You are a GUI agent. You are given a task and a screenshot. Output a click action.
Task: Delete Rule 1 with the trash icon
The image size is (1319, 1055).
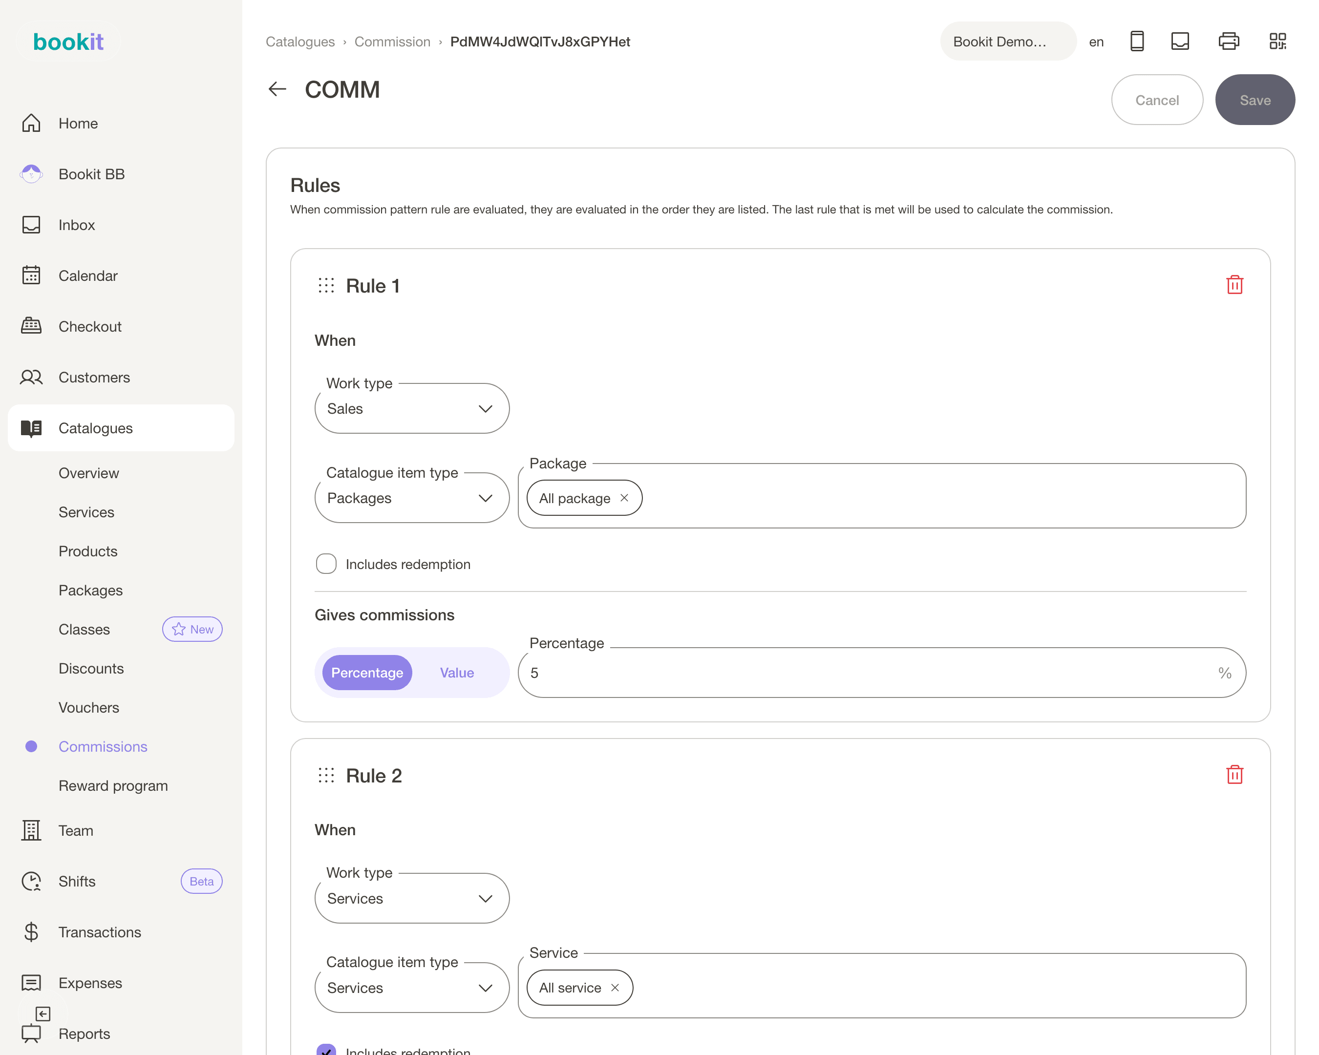click(1234, 285)
